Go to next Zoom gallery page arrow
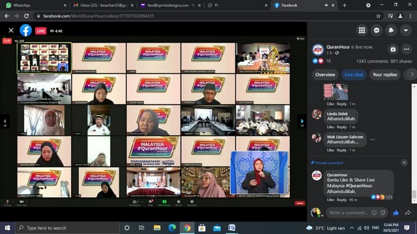The image size is (417, 234). (x=302, y=122)
